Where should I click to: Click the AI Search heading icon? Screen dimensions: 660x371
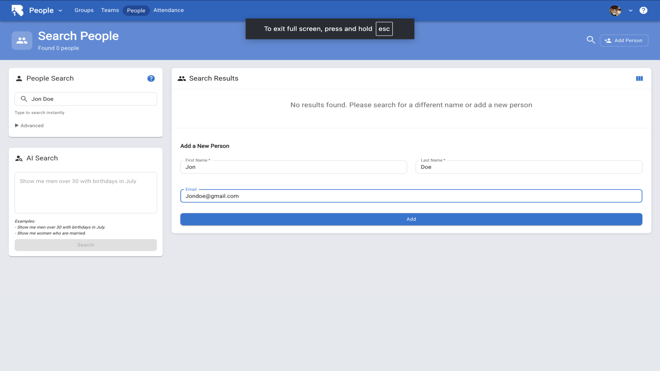click(x=19, y=158)
